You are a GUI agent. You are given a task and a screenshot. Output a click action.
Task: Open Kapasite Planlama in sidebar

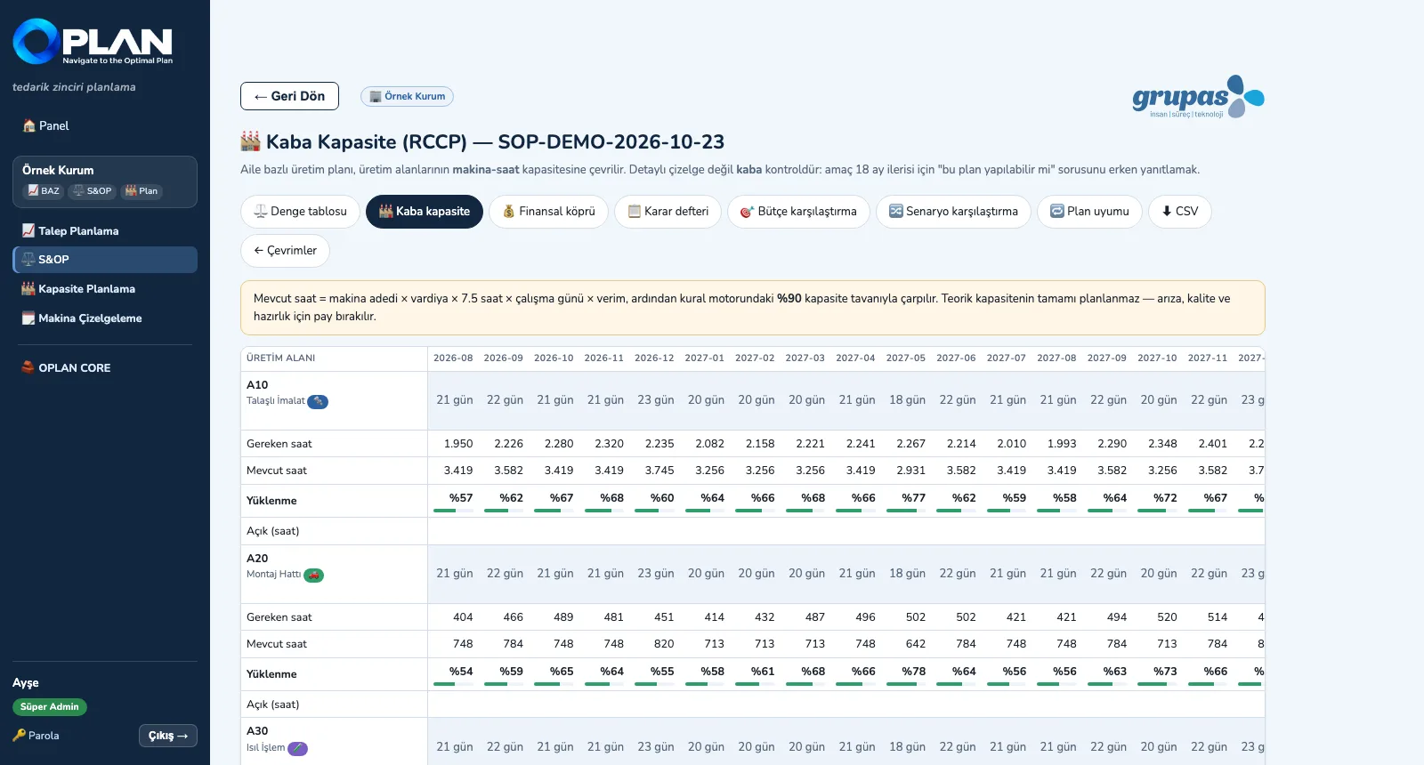105,289
